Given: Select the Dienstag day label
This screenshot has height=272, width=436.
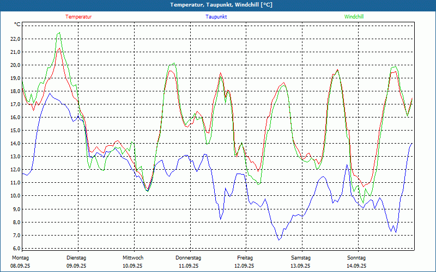Looking at the screenshot, I should (x=76, y=258).
